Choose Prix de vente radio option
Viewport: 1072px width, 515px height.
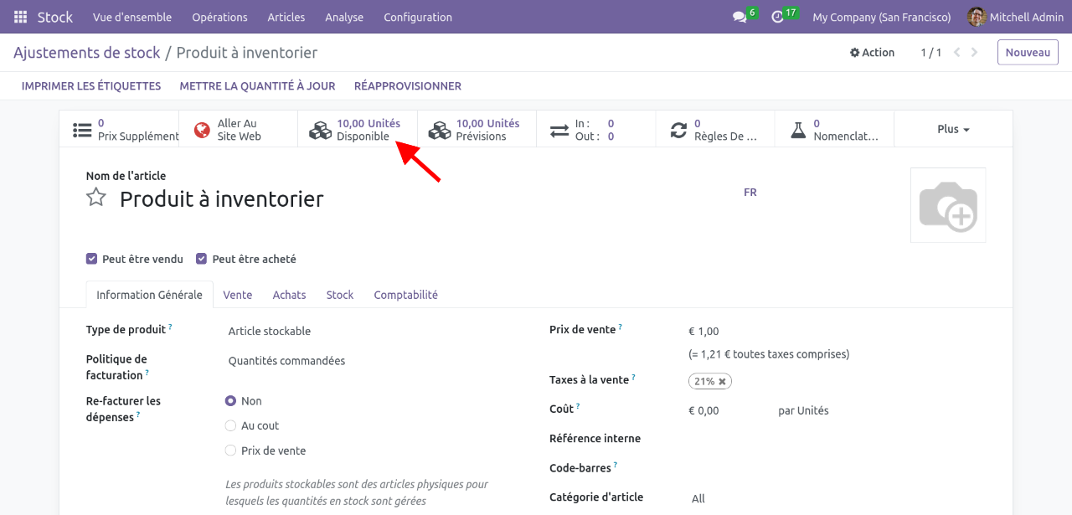click(x=231, y=451)
